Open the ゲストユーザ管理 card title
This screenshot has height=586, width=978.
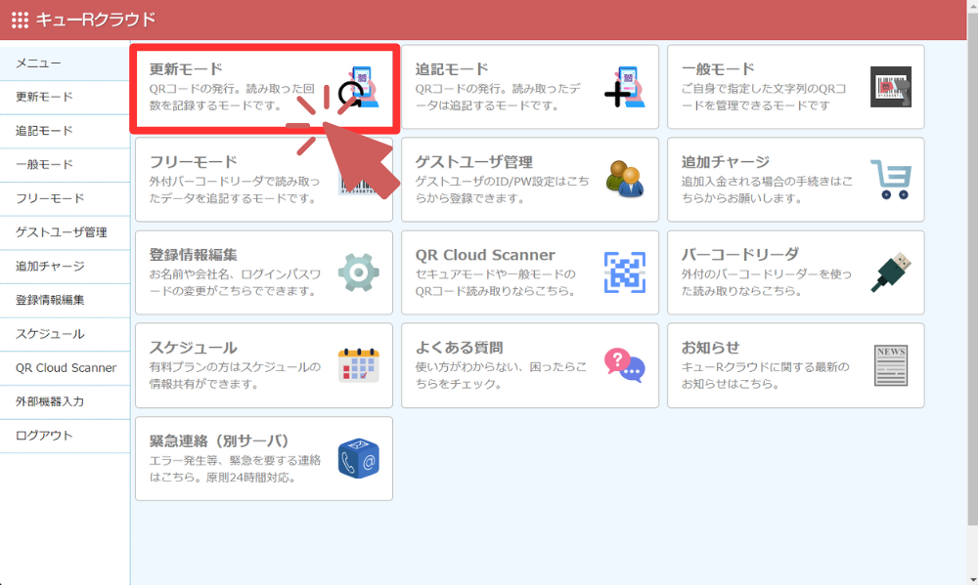point(474,162)
